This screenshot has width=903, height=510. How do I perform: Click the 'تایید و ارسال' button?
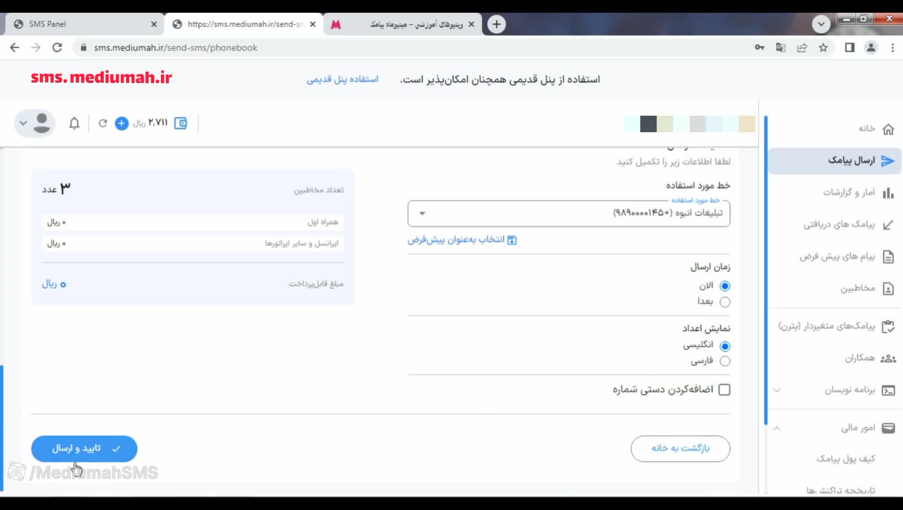pyautogui.click(x=84, y=449)
